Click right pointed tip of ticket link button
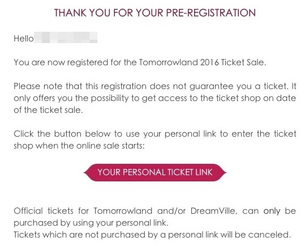The height and width of the screenshot is (246, 305). click(225, 172)
